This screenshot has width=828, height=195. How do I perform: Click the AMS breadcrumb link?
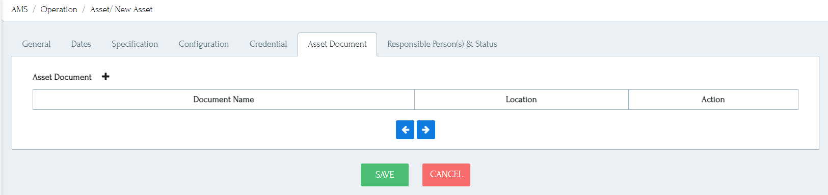(x=19, y=10)
